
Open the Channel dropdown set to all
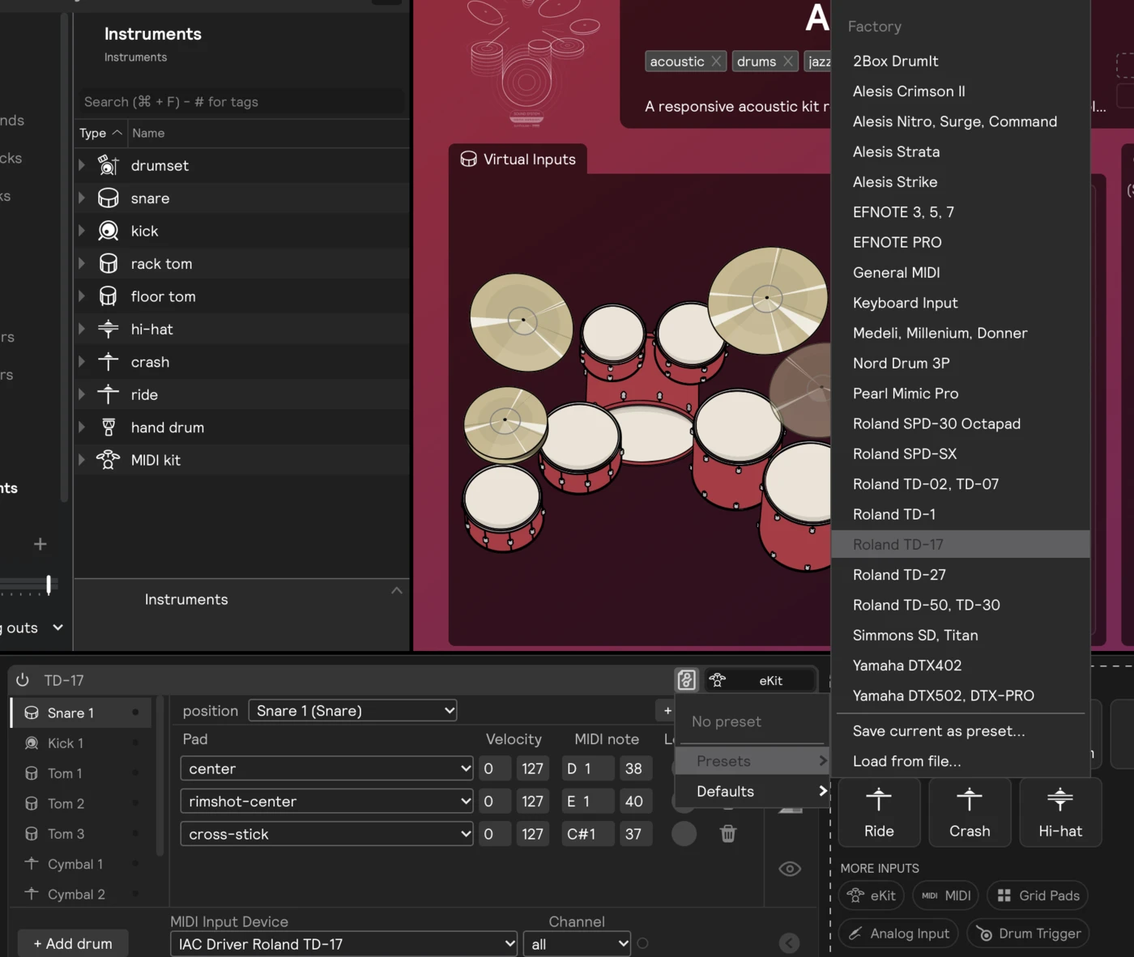point(577,944)
